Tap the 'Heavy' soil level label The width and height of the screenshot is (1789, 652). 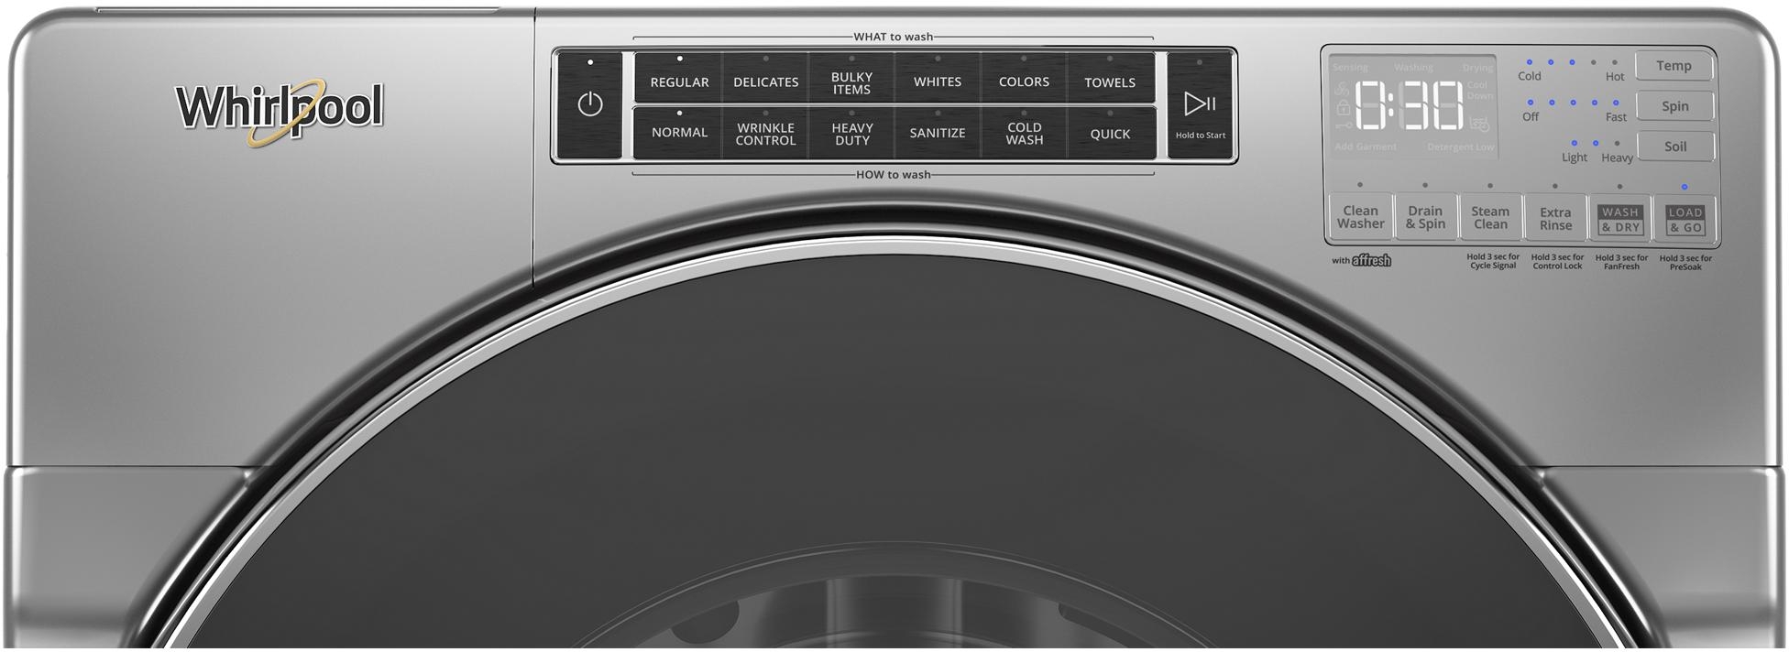(1617, 158)
